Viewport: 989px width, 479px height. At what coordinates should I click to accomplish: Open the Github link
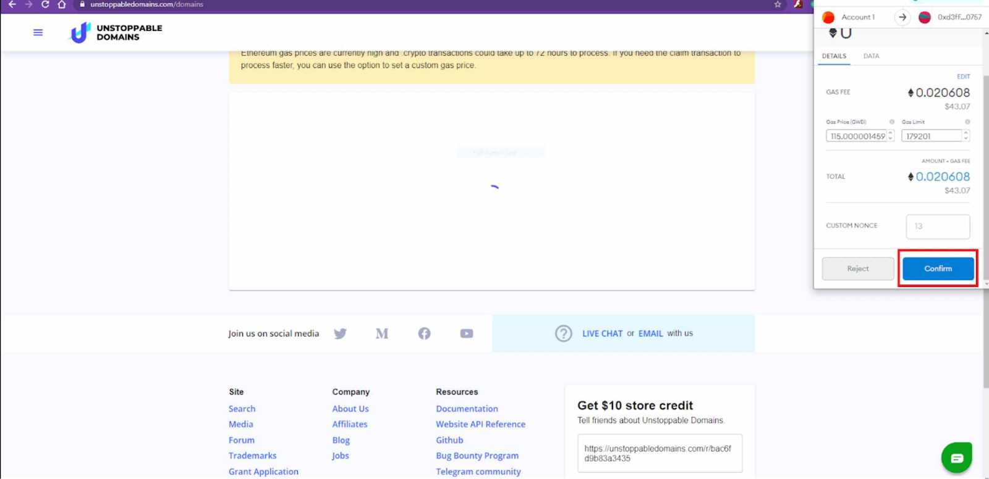tap(449, 440)
